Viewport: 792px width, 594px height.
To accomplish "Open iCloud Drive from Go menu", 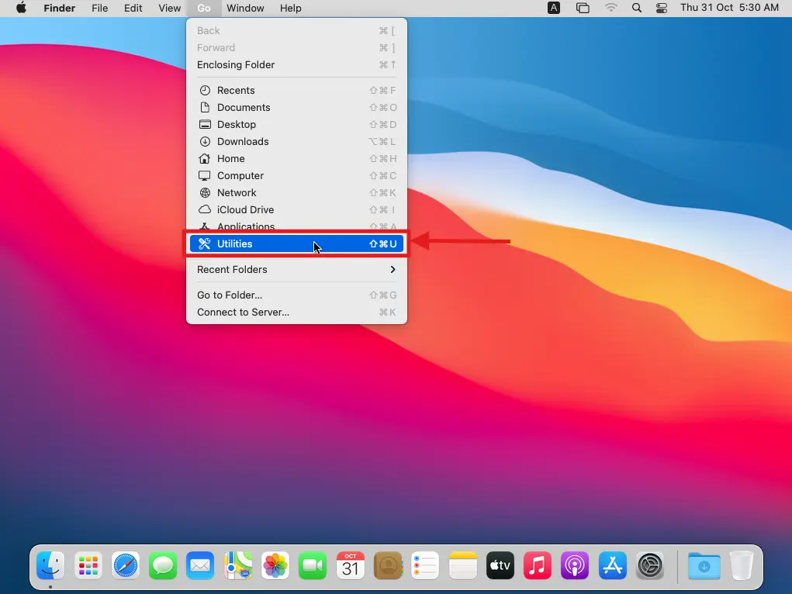I will 296,209.
